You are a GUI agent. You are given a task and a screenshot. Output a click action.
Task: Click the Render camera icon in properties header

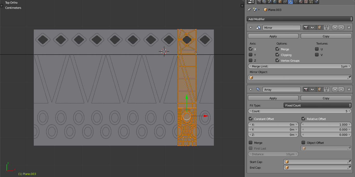[260, 2]
